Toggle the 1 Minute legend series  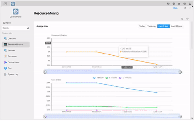[x=98, y=78]
